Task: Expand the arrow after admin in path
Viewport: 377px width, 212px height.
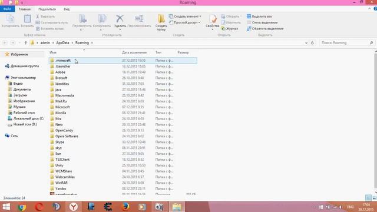Action: (x=53, y=43)
